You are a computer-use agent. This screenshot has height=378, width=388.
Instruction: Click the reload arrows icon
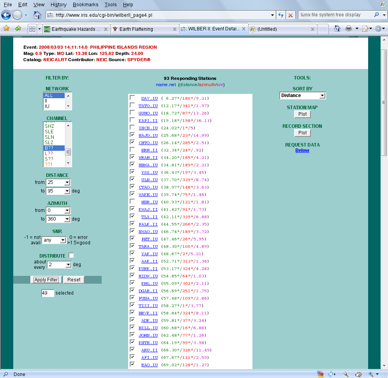point(280,15)
